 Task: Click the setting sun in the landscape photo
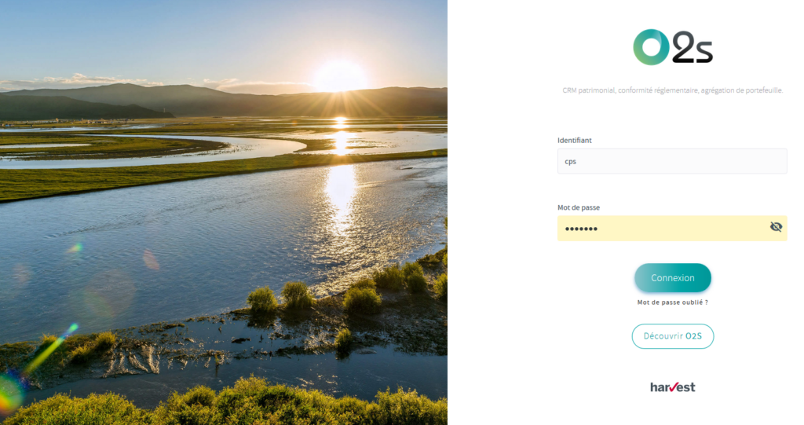pos(339,77)
